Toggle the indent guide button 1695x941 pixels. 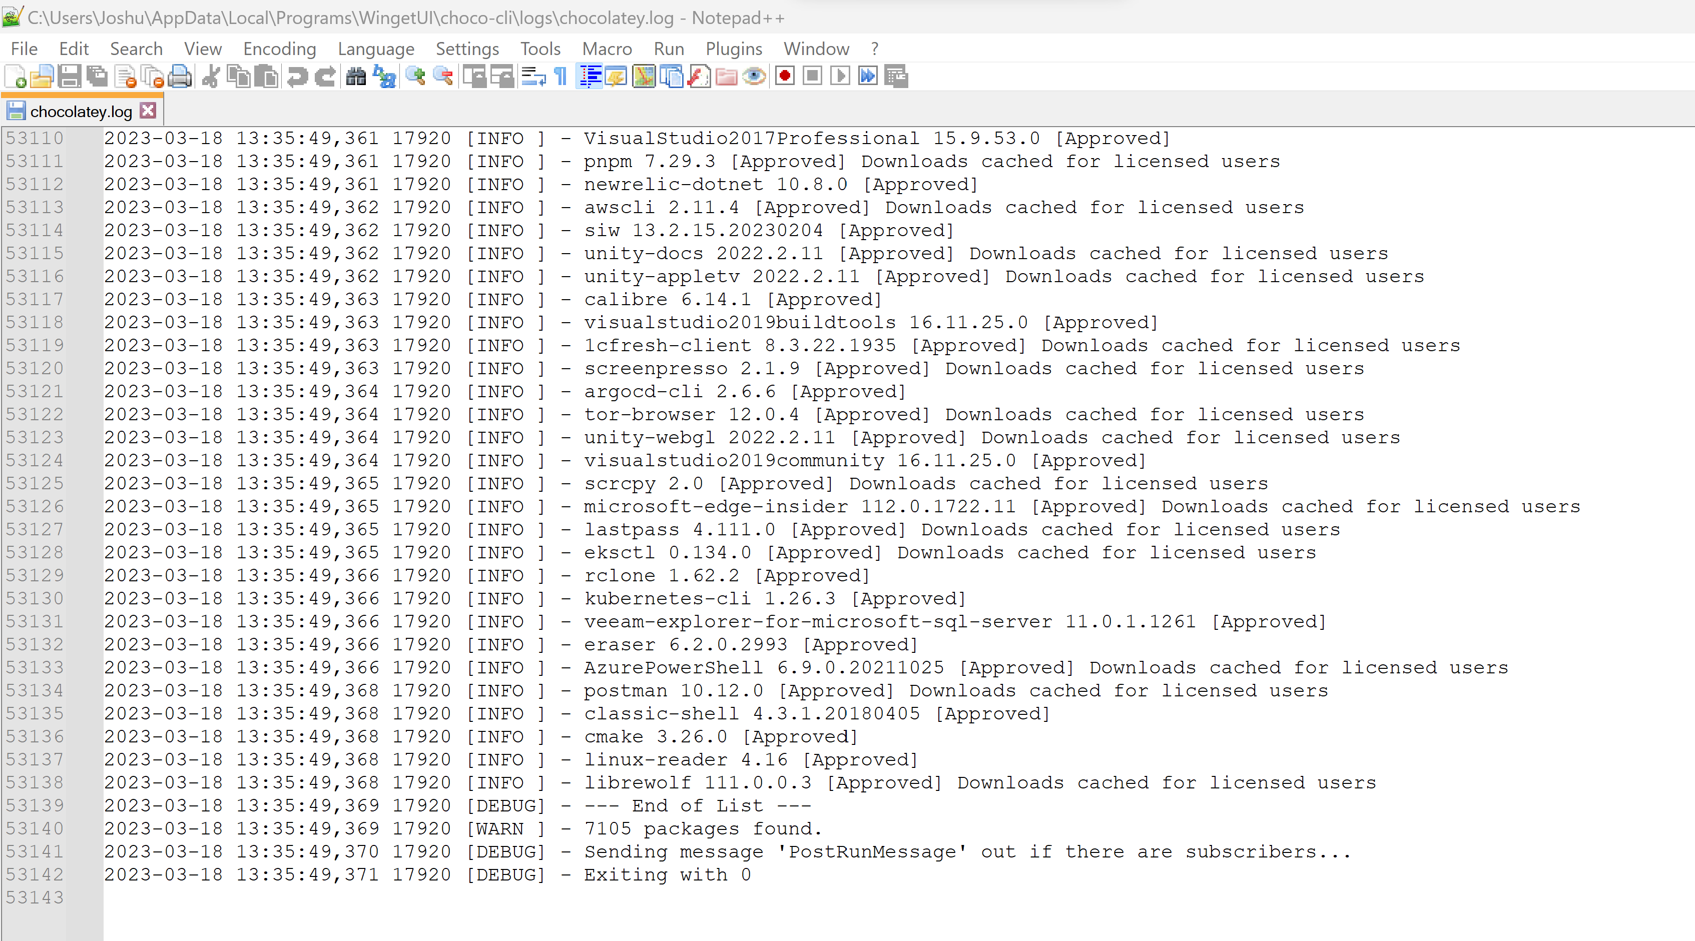click(x=590, y=77)
